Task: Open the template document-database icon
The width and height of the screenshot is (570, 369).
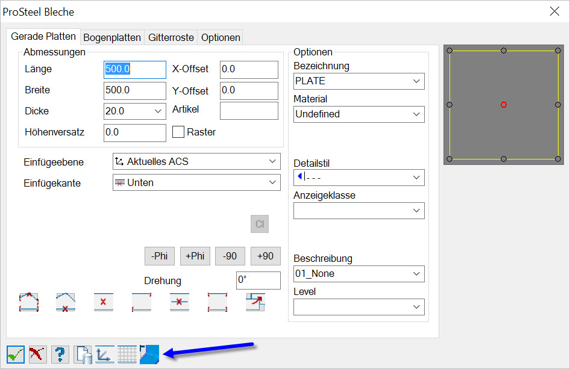Action: tap(83, 355)
